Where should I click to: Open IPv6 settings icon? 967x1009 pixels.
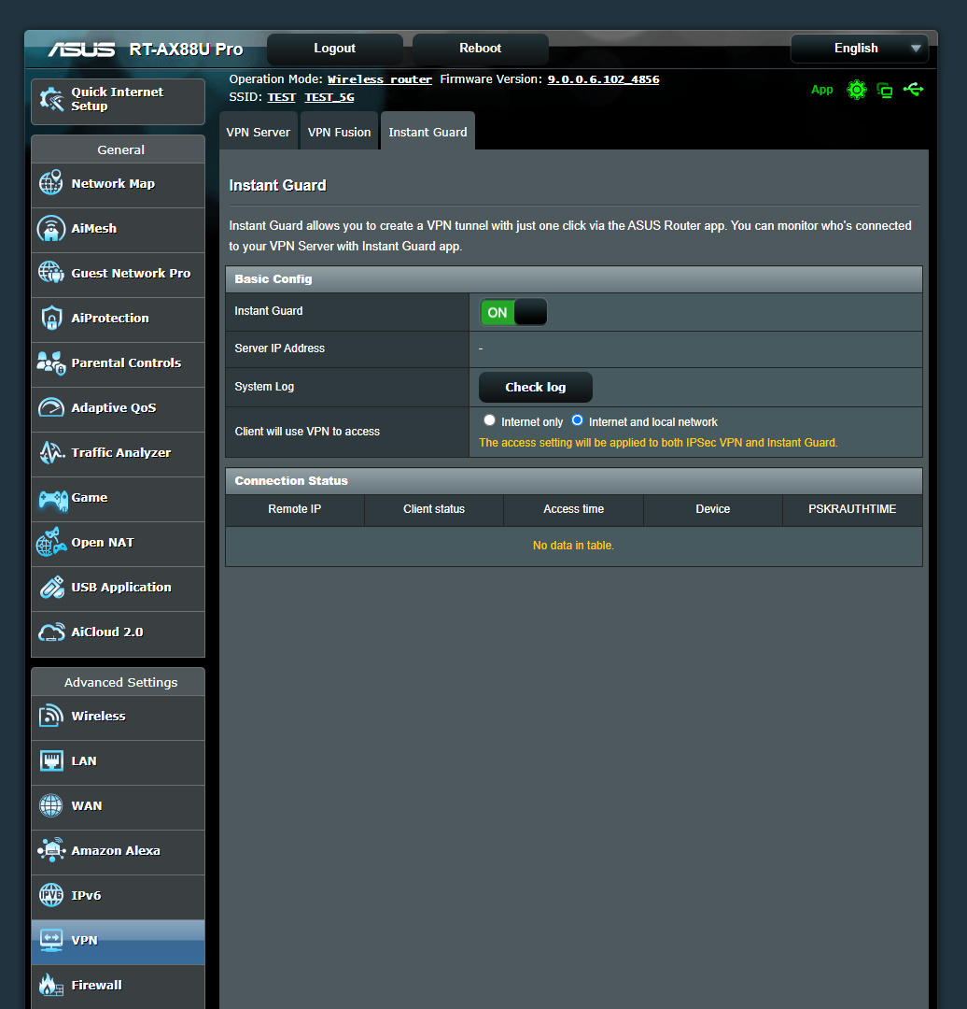coord(51,895)
